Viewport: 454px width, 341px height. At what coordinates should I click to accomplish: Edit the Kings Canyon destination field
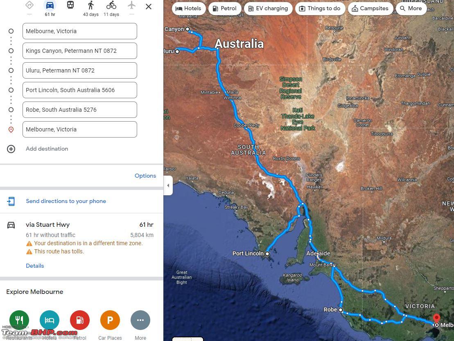79,51
